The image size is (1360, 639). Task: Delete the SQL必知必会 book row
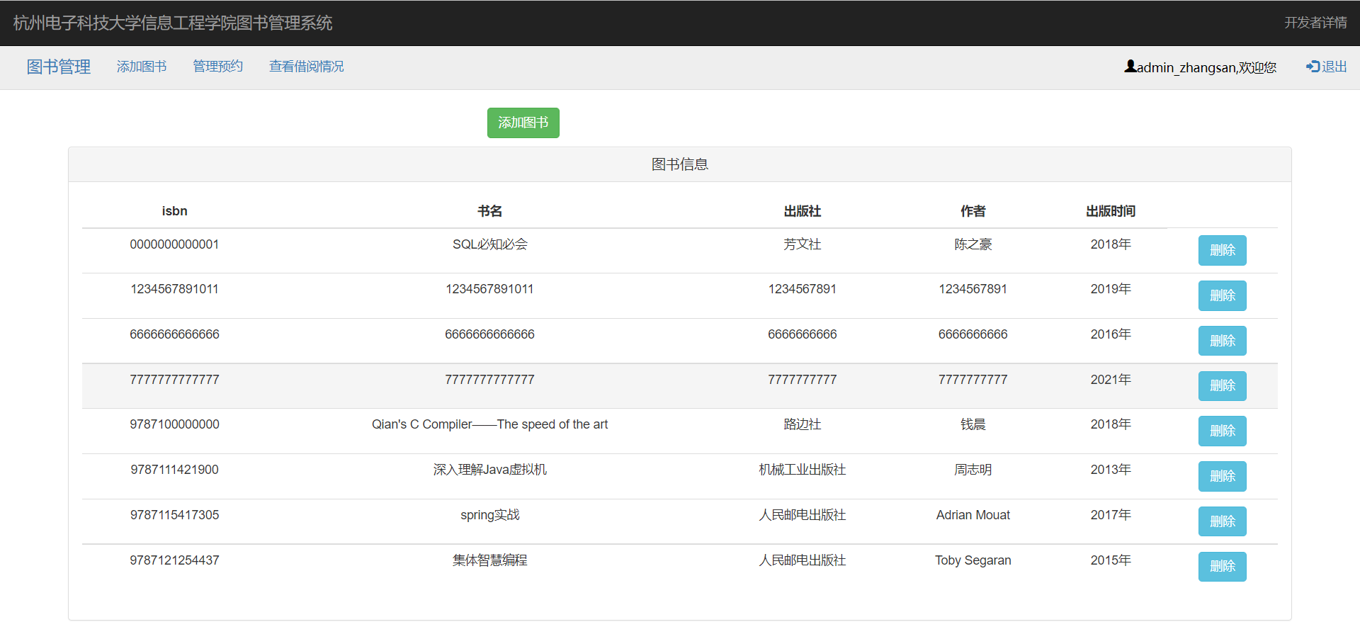coord(1223,250)
